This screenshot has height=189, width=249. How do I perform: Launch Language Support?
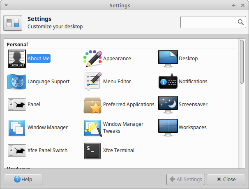(x=17, y=82)
